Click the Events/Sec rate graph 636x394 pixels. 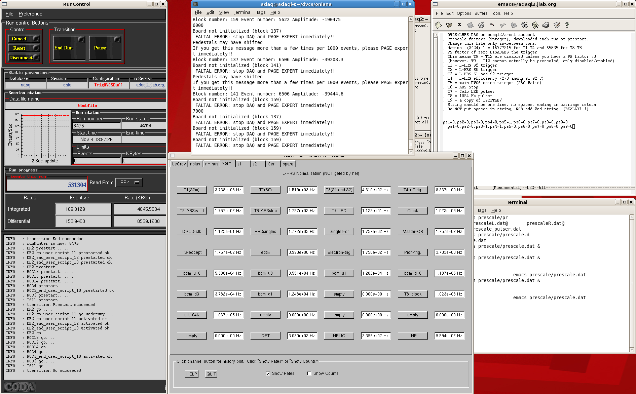coord(38,137)
